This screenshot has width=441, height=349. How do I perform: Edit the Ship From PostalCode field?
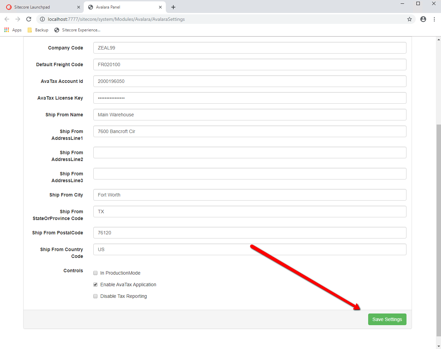click(250, 233)
